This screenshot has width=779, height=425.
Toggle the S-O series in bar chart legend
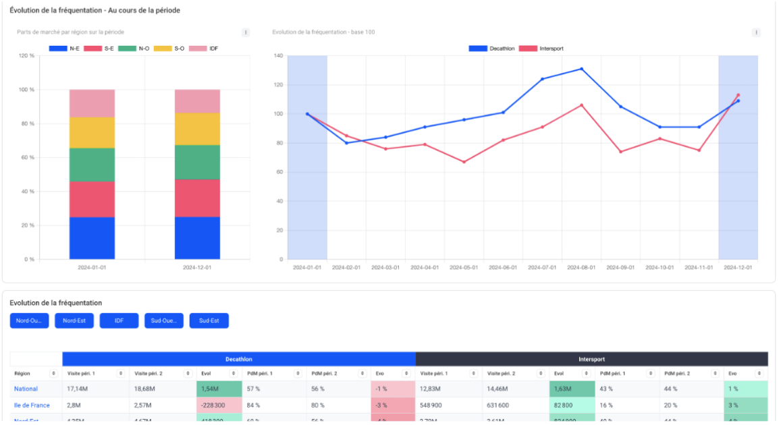[169, 49]
